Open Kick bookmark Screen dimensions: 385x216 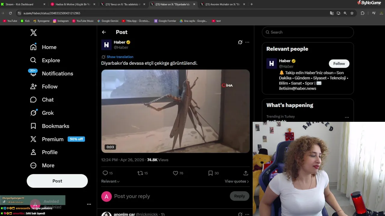click(25, 21)
